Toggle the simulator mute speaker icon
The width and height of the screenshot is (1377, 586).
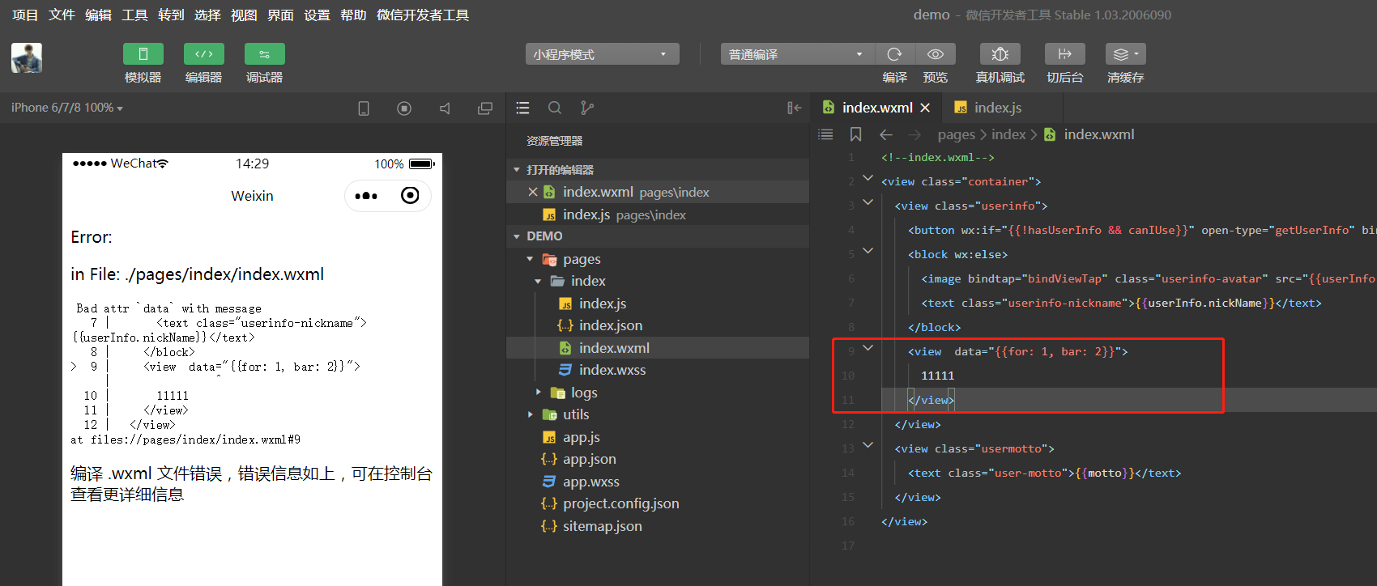(x=445, y=108)
